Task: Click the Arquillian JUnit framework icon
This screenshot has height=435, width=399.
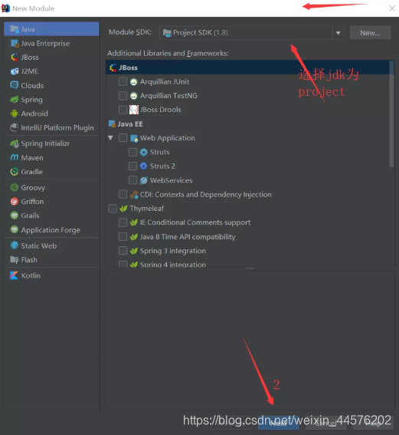Action: (133, 82)
